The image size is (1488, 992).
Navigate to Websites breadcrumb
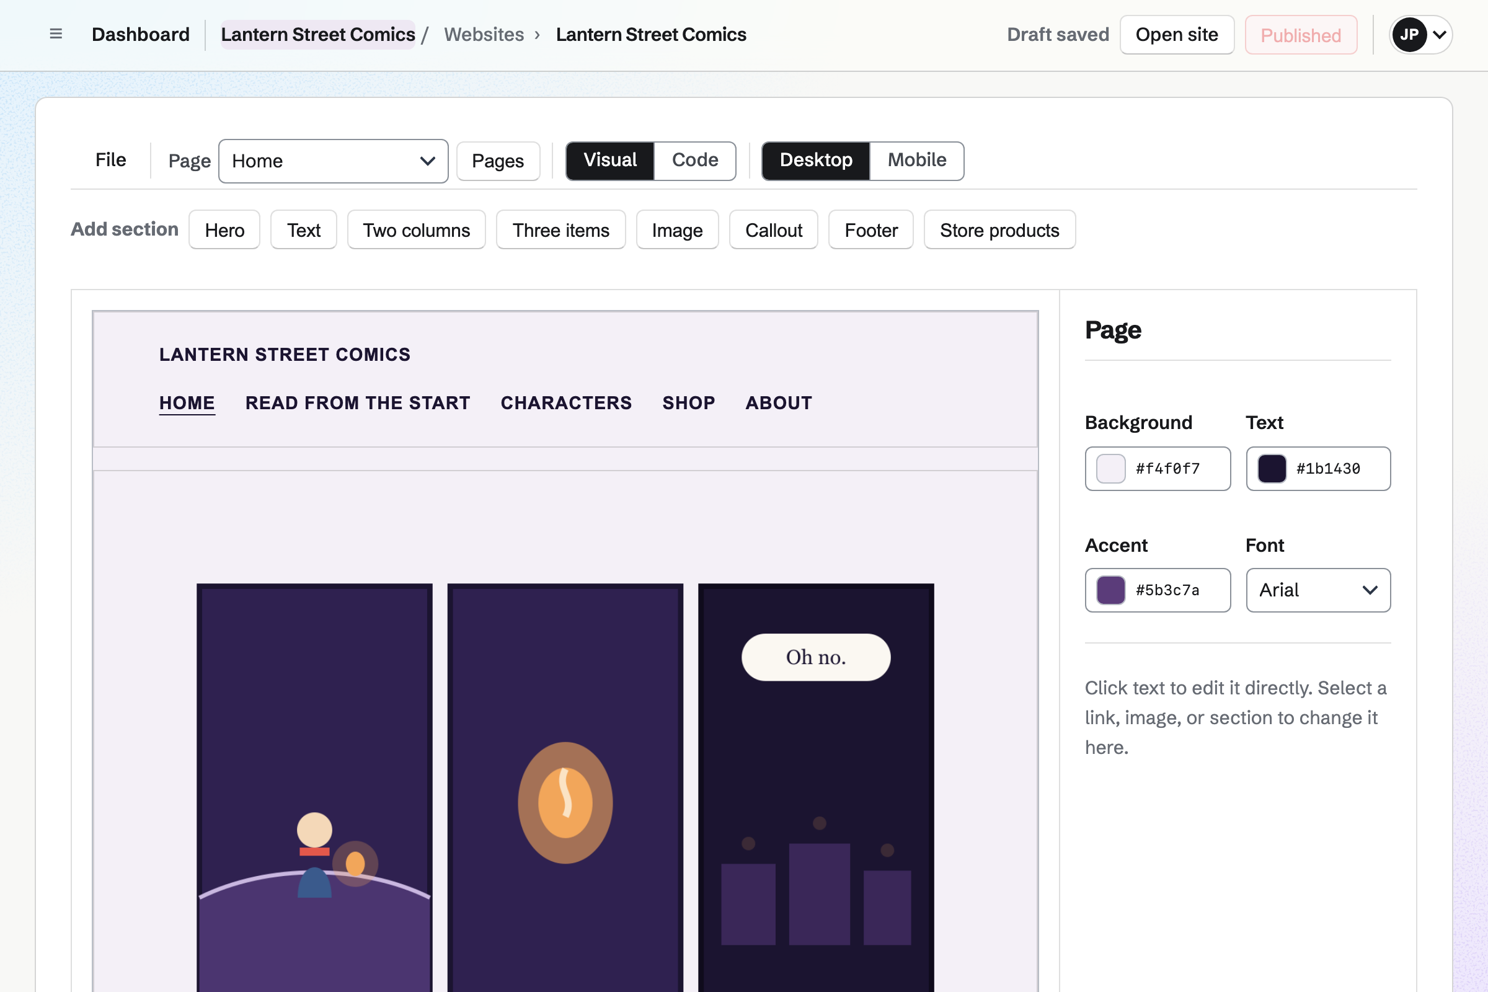(484, 35)
